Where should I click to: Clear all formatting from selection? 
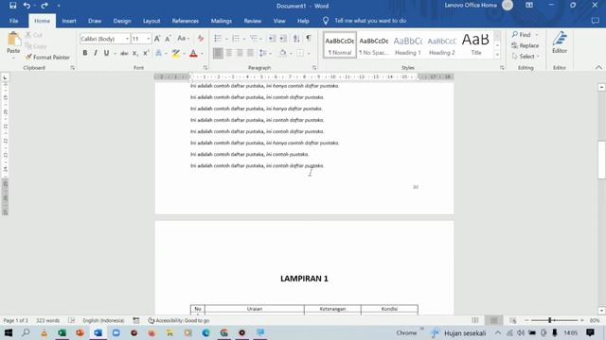point(200,39)
